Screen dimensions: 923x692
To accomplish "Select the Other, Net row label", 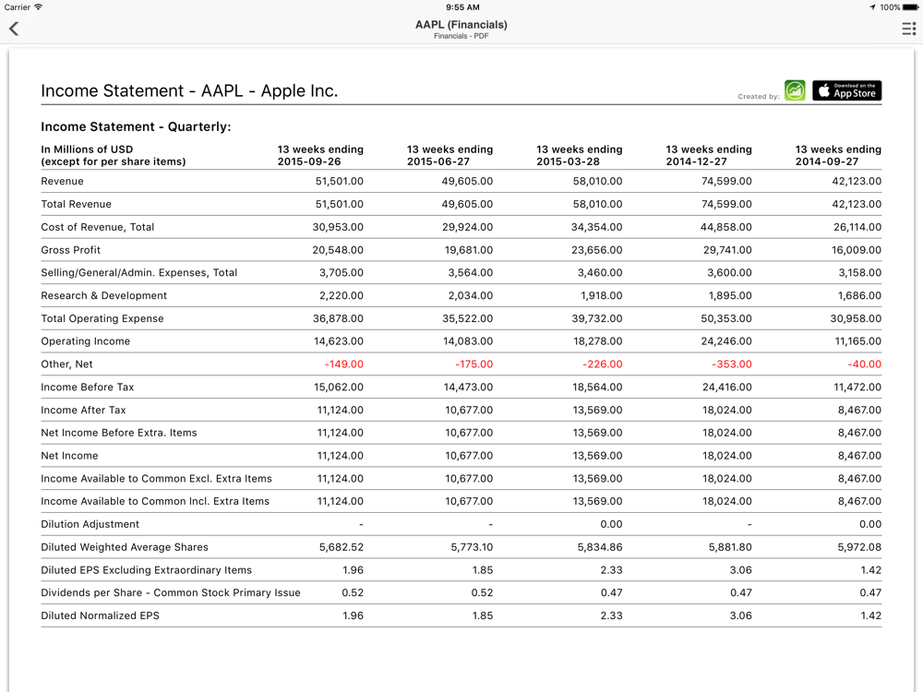I will (x=66, y=364).
